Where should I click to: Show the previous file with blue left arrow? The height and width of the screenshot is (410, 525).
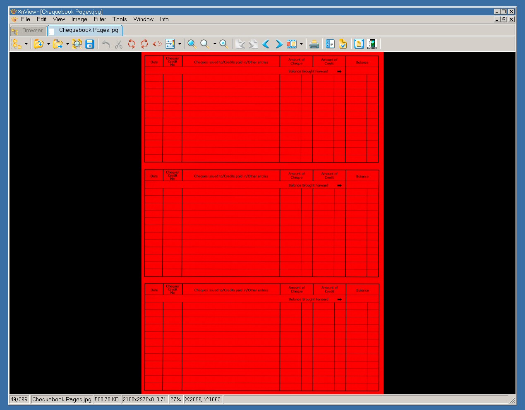(266, 44)
